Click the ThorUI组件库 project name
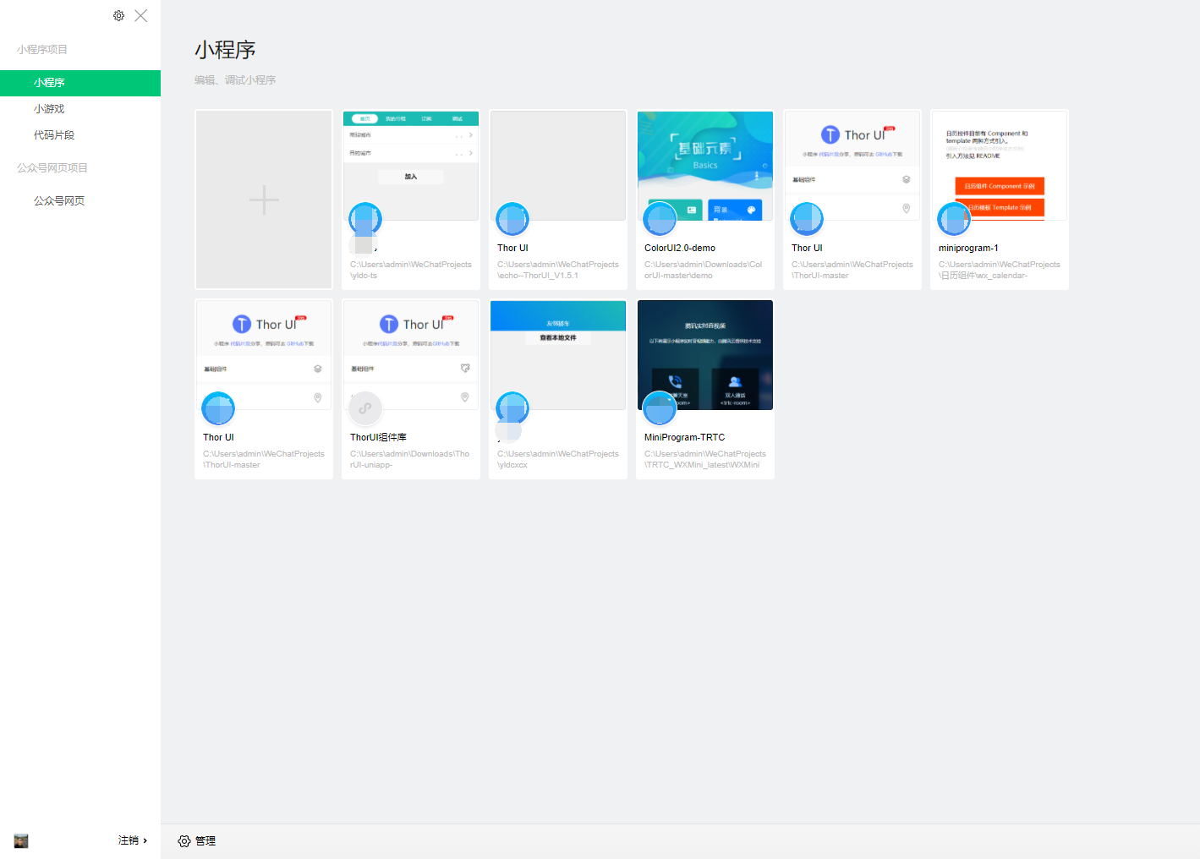1200x859 pixels. pyautogui.click(x=378, y=437)
